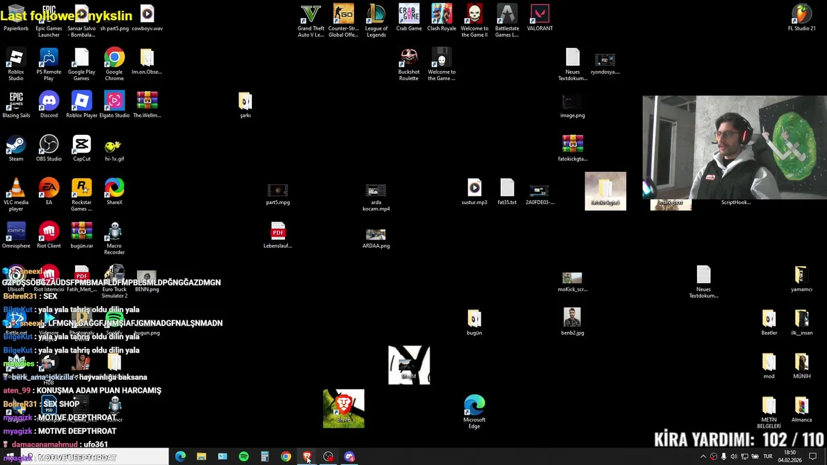Screen dimensions: 827x465
Task: Select image.png desktop file
Action: 572,107
